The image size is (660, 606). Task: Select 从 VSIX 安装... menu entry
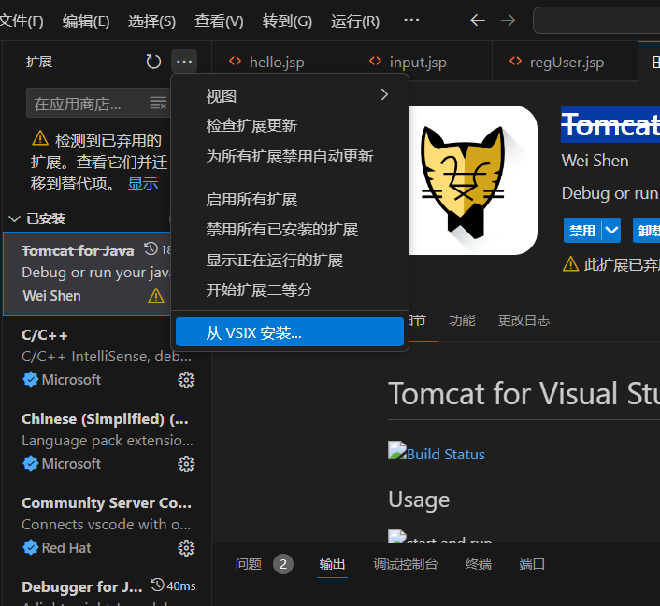click(290, 331)
